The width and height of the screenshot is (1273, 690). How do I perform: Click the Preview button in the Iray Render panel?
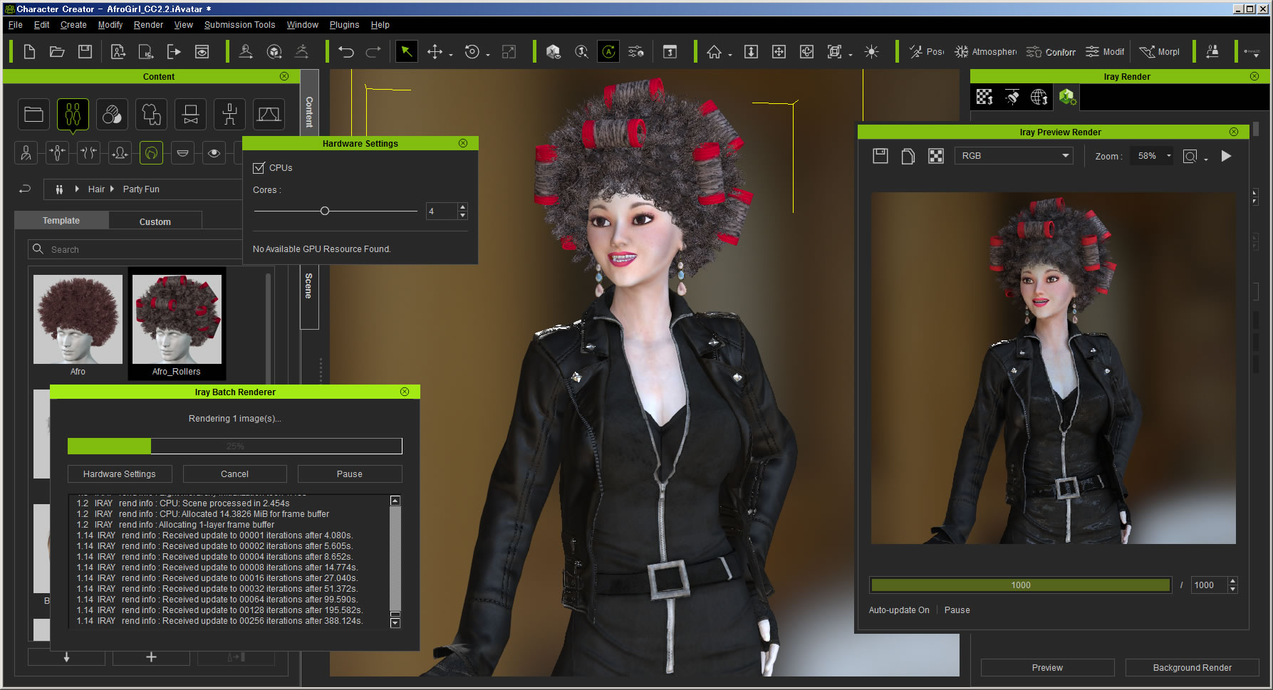pos(1047,668)
